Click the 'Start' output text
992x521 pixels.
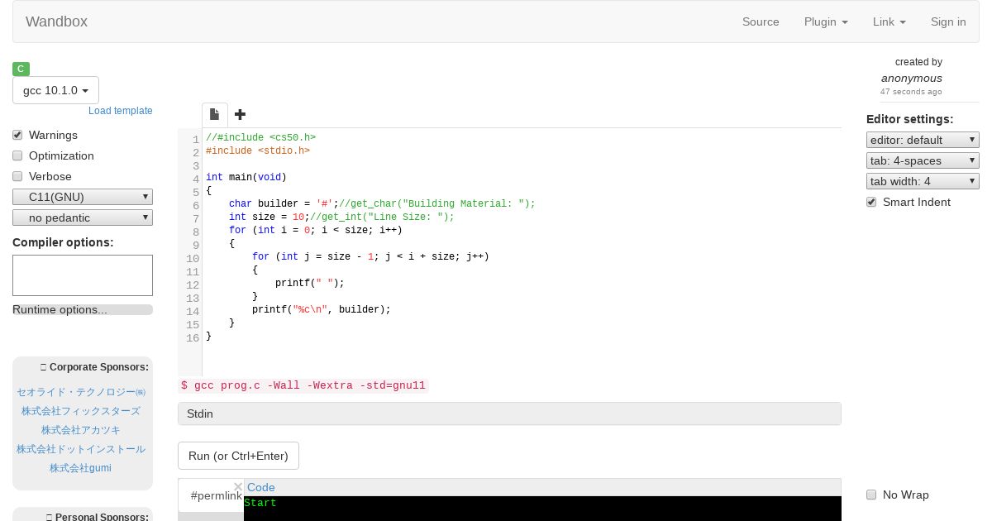[x=260, y=503]
